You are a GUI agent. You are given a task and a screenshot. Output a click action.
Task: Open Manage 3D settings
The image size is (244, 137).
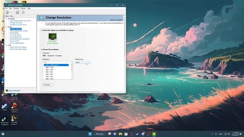[16, 23]
